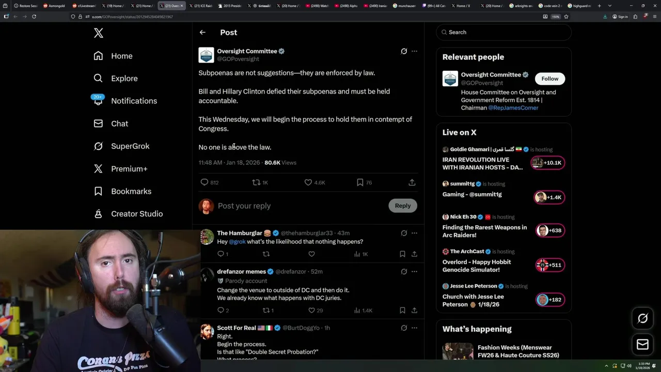
Task: Repost The Hamburglar's comment
Action: coord(266,254)
